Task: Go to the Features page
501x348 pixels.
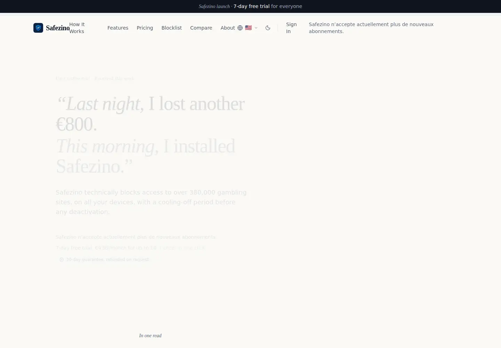Action: pyautogui.click(x=118, y=28)
